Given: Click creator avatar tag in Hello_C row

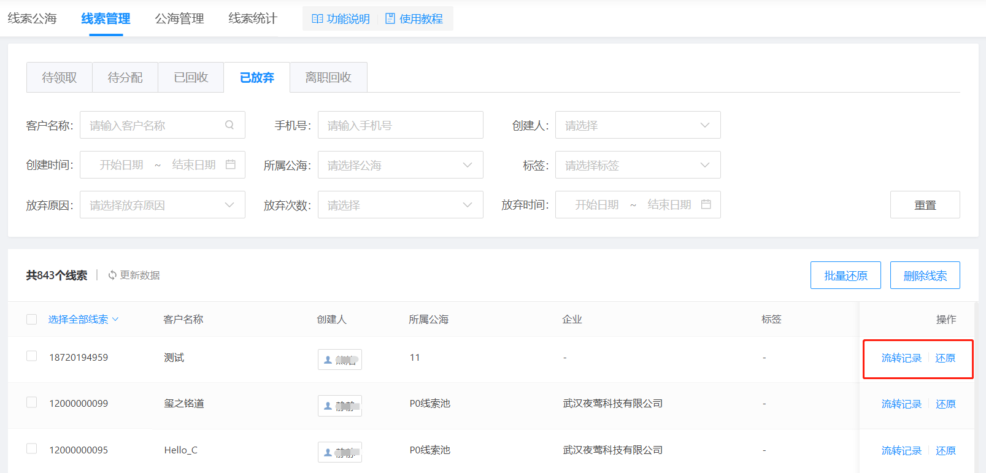Looking at the screenshot, I should click(x=340, y=452).
